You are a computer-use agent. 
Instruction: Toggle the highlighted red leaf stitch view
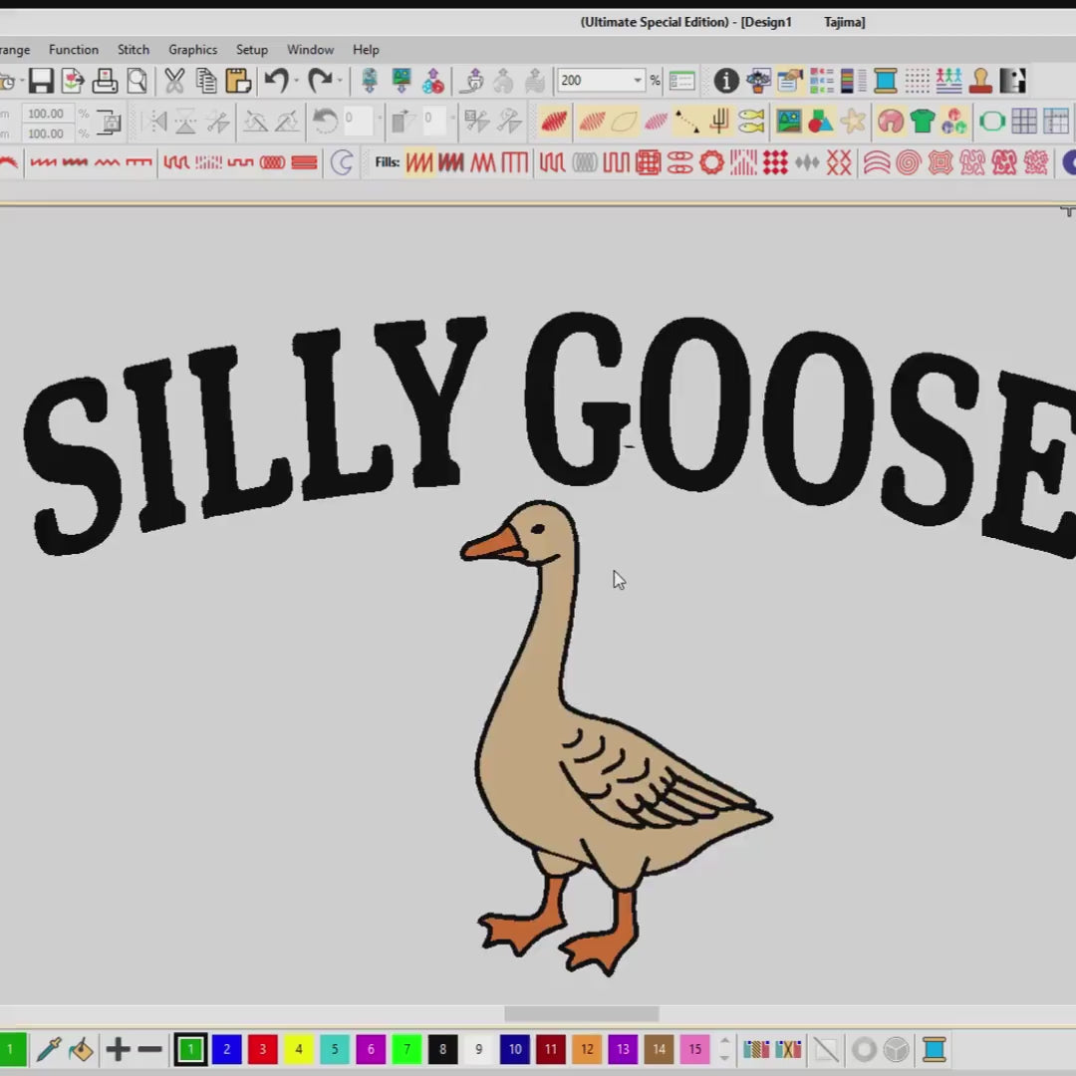tap(555, 122)
